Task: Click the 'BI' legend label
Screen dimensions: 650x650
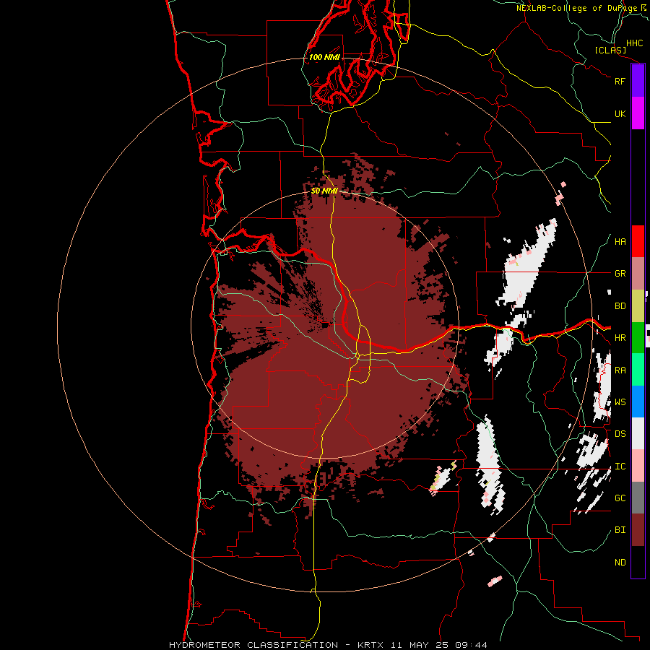Action: pyautogui.click(x=620, y=530)
